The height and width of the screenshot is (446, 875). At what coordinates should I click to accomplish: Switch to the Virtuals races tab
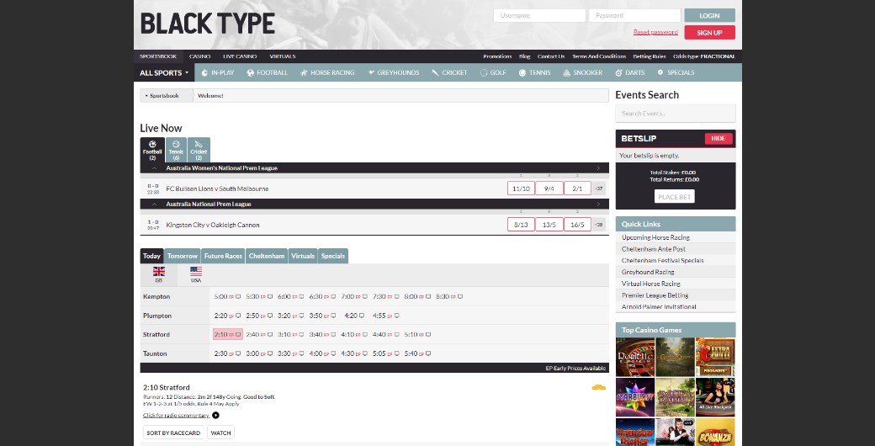point(303,256)
